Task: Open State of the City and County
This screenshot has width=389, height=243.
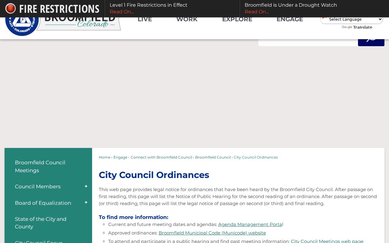Action: [40, 223]
